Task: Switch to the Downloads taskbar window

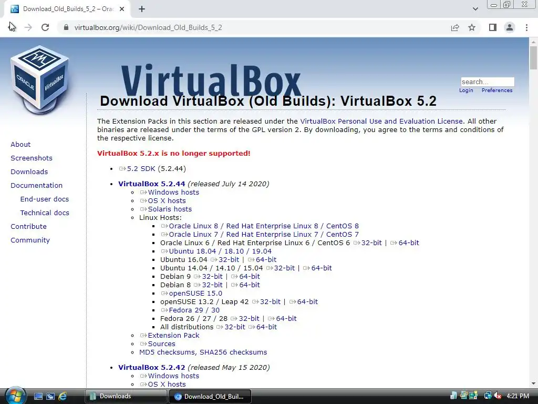Action: 126,396
